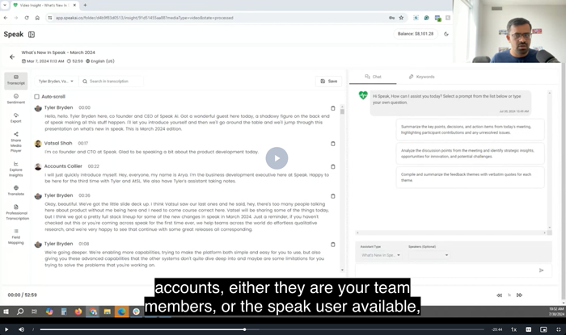
Task: Play the video with center play button
Action: click(x=277, y=158)
